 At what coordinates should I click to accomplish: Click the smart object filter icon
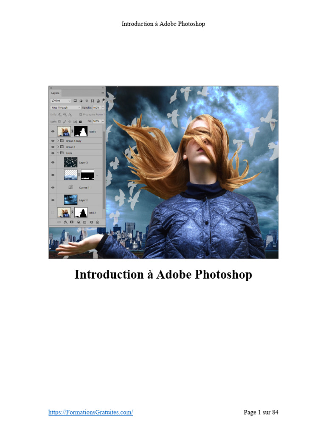click(x=98, y=101)
